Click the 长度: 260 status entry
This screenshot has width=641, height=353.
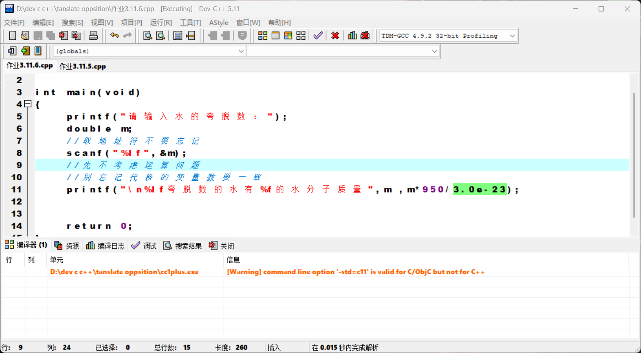point(231,348)
